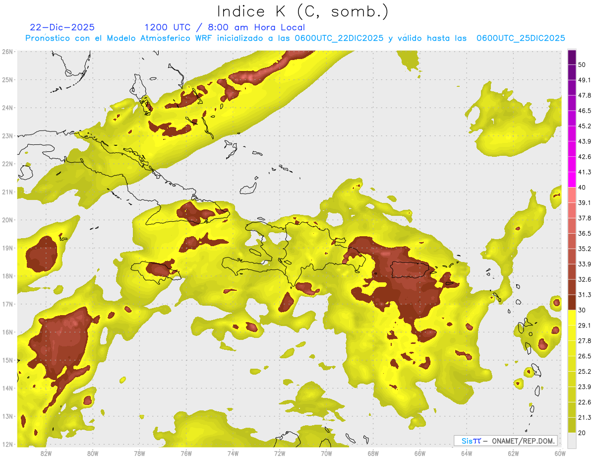Click the '21.3' color scale label
The height and width of the screenshot is (460, 595).
(x=585, y=417)
